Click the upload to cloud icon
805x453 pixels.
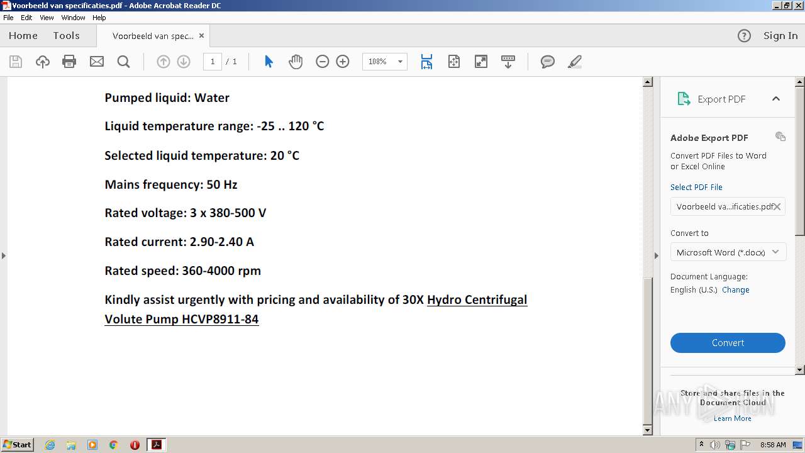pyautogui.click(x=42, y=62)
